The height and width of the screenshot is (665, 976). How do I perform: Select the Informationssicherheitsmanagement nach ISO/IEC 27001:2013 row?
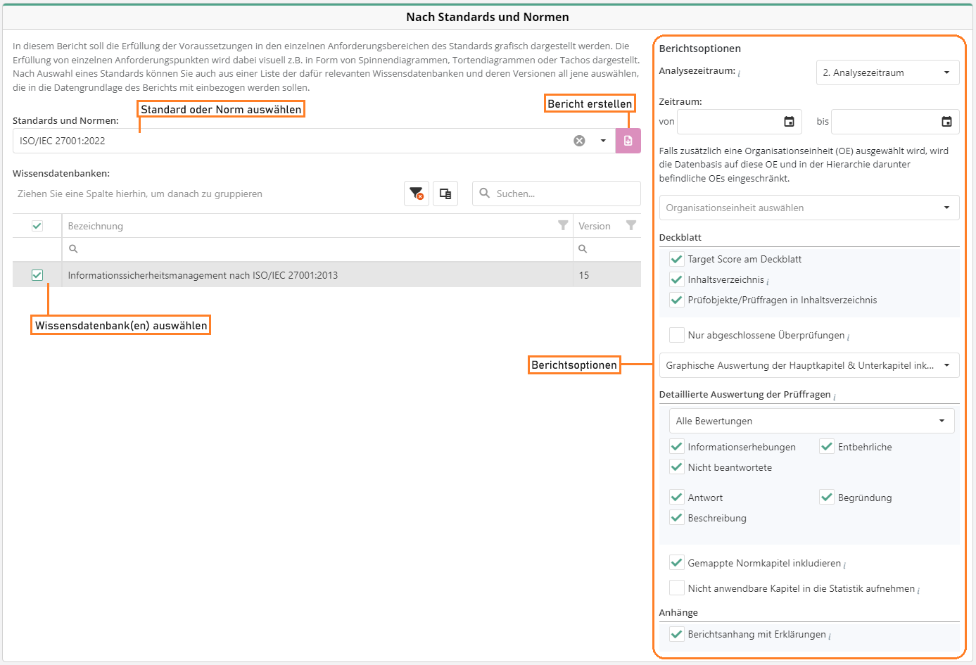point(317,275)
